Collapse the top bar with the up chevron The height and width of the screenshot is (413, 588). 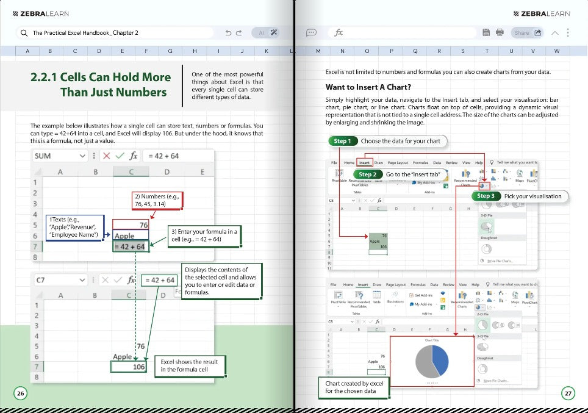coord(555,33)
